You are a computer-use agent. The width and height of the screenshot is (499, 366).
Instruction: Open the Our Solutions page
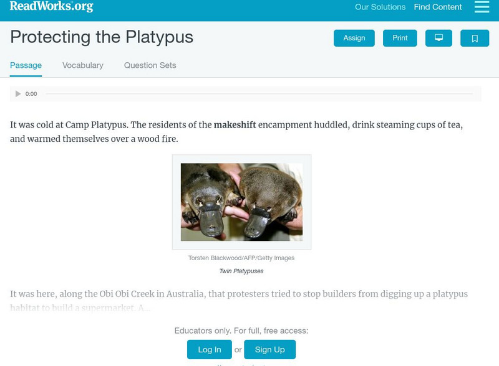[x=380, y=7]
